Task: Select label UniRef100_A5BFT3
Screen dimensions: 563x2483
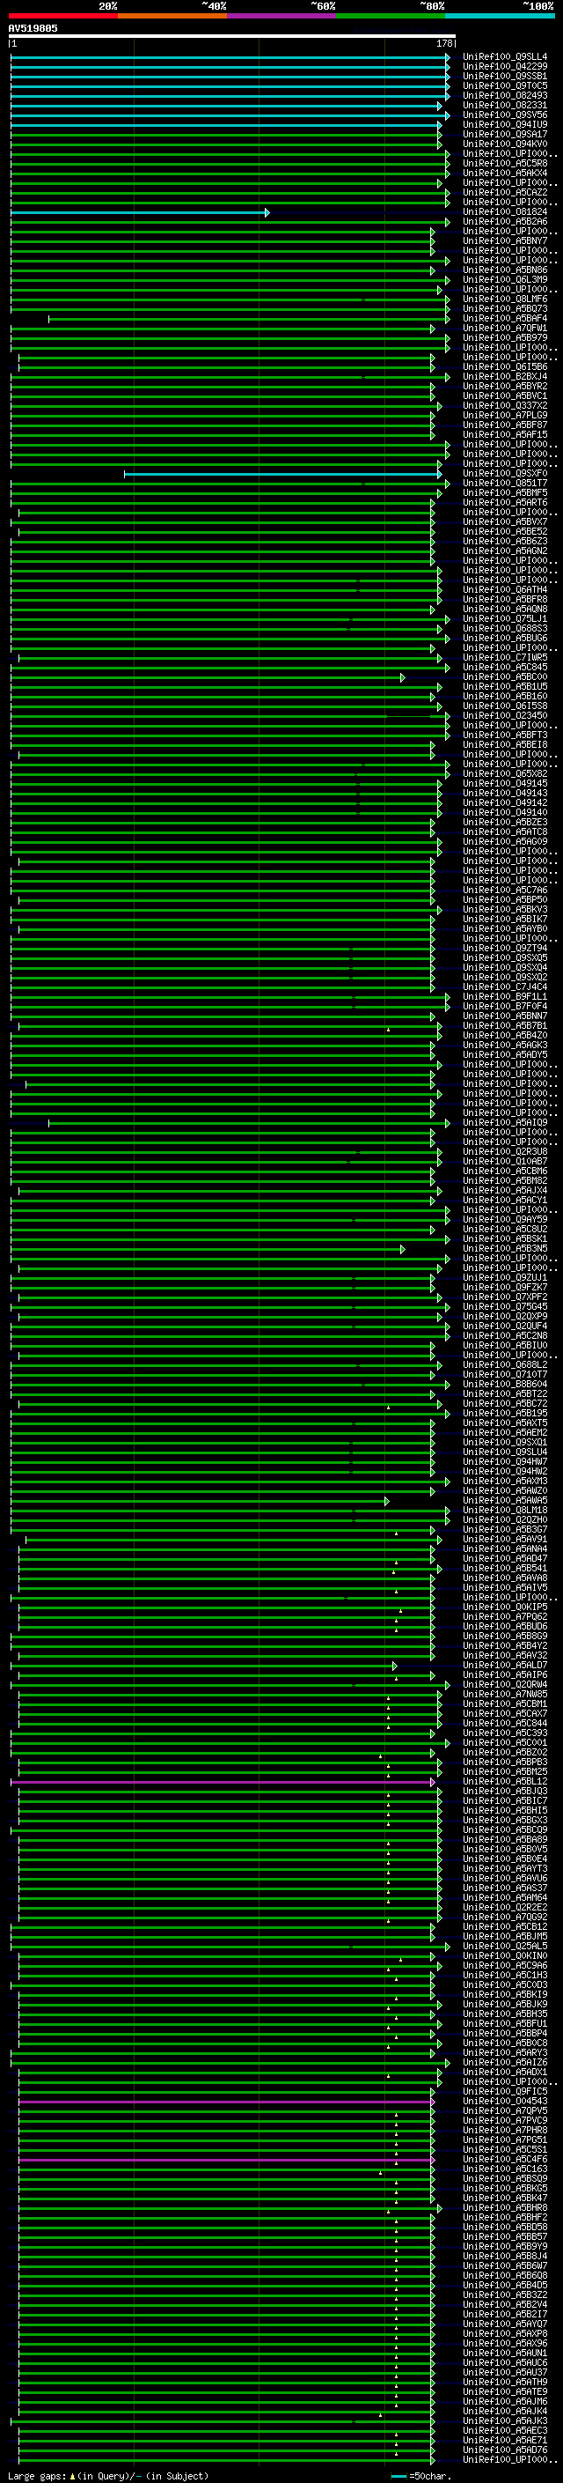Action: point(505,735)
